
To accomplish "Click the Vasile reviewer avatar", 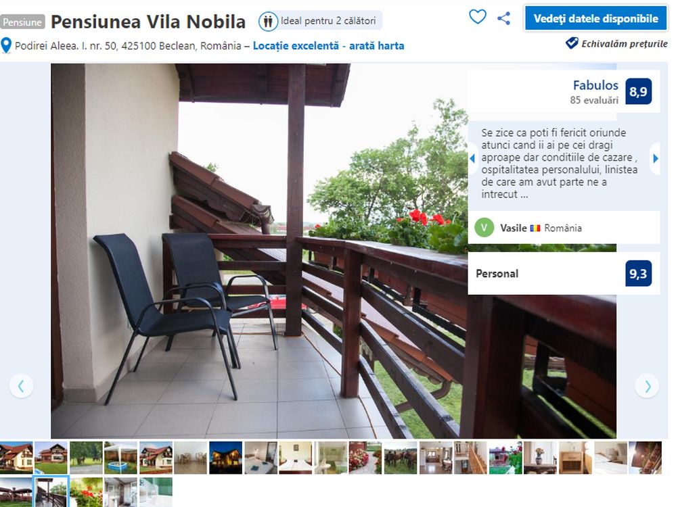I will pos(484,228).
